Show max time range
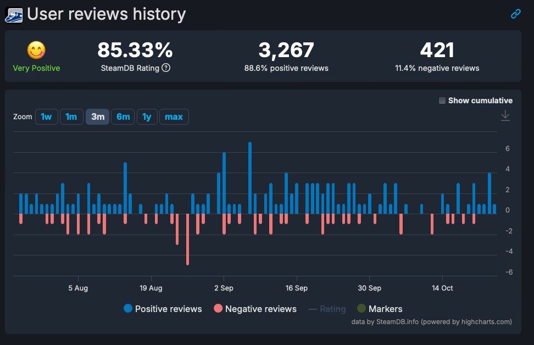 (x=174, y=116)
